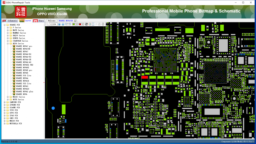Screen dimensions: 256x144
Task: Open HUAWEI NOVA7SE board file
Action: pyautogui.click(x=23, y=49)
